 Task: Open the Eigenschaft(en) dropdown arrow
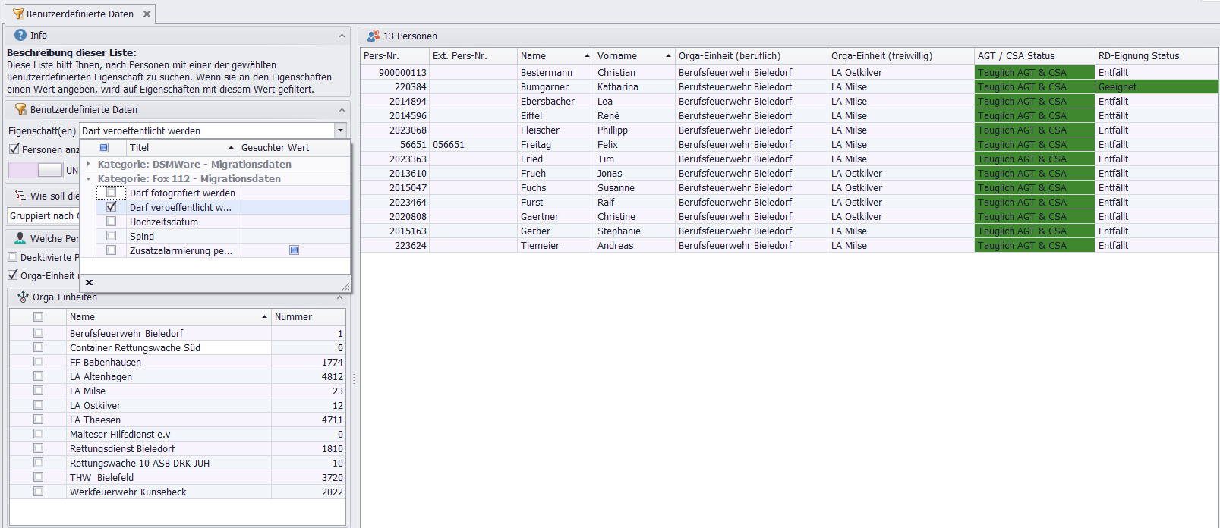(x=341, y=130)
